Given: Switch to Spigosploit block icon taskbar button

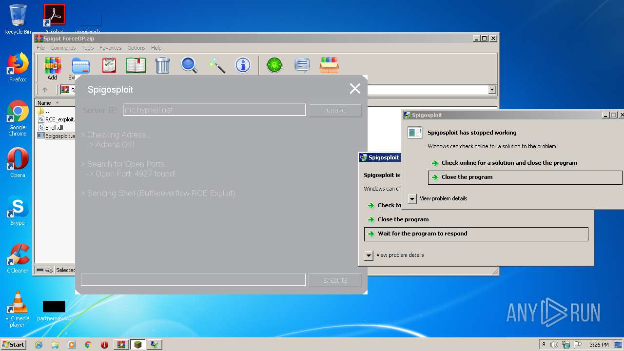Looking at the screenshot, I should pyautogui.click(x=138, y=345).
